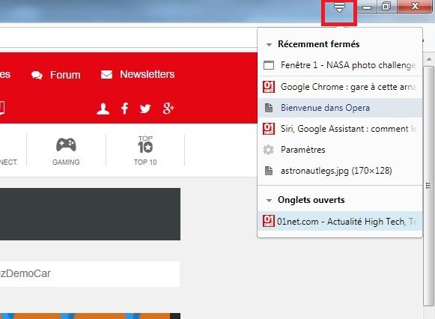
Task: Open the 01net Google+ page icon
Action: click(168, 109)
